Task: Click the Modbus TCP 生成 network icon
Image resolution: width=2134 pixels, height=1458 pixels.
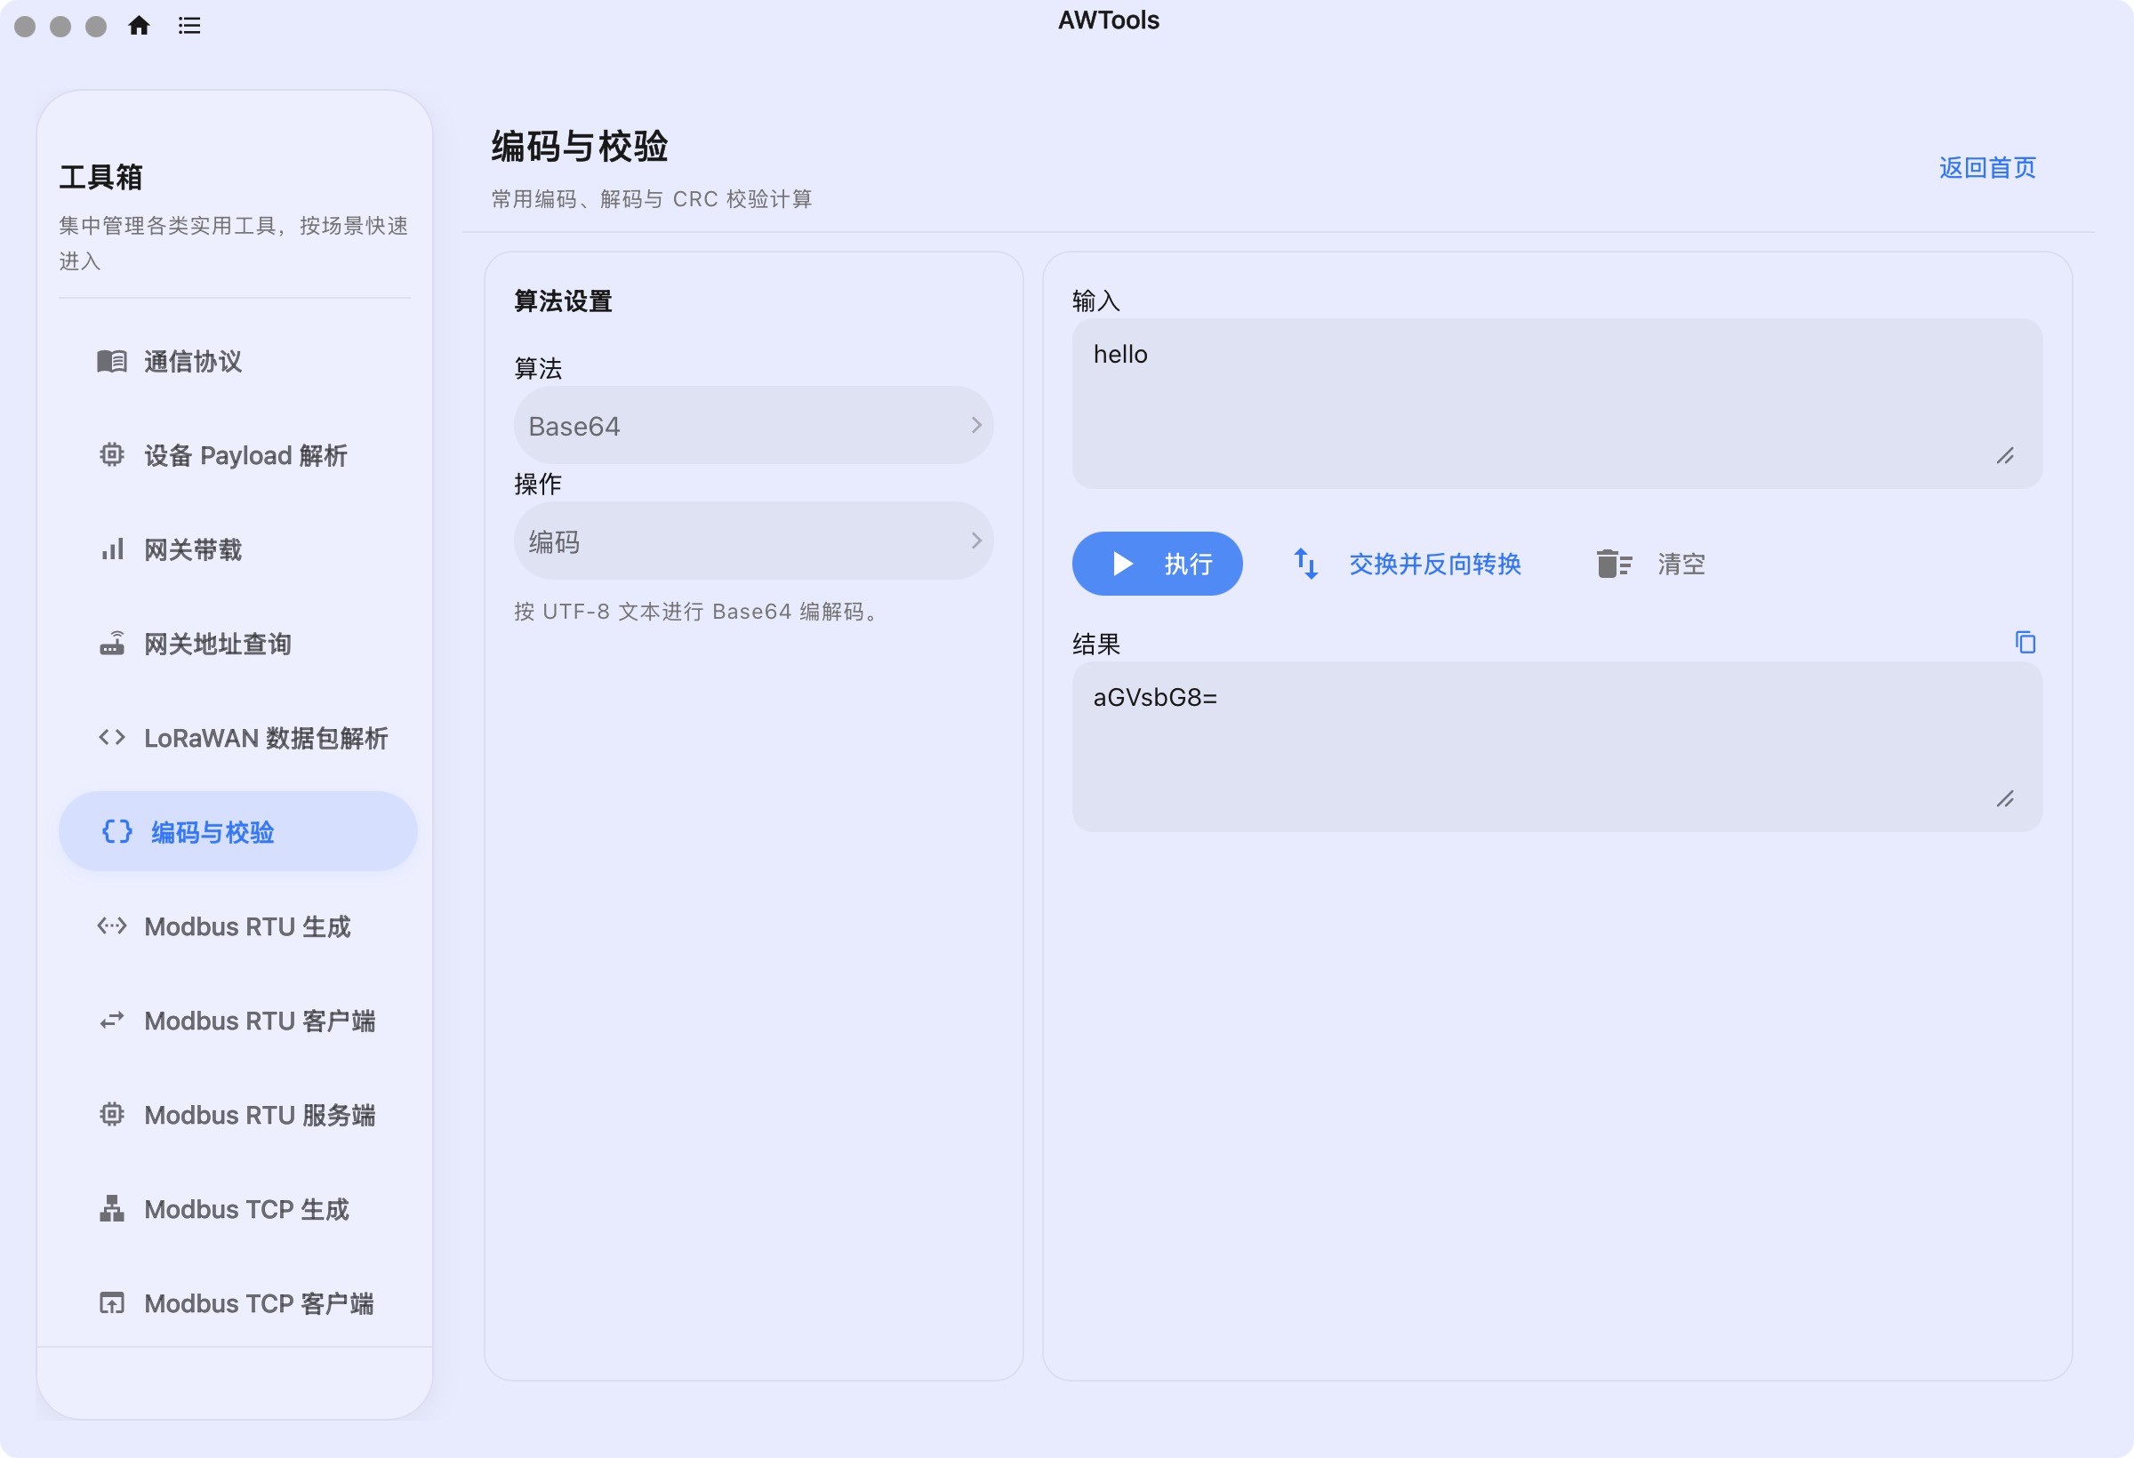Action: 112,1208
